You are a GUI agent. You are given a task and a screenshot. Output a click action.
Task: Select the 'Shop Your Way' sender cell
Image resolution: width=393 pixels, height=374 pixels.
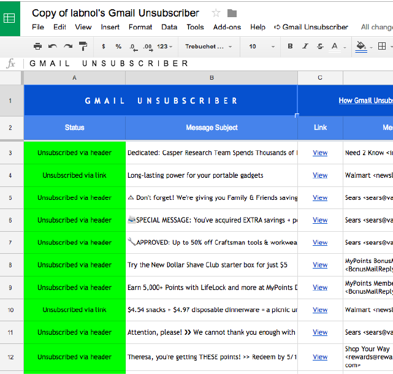point(368,357)
